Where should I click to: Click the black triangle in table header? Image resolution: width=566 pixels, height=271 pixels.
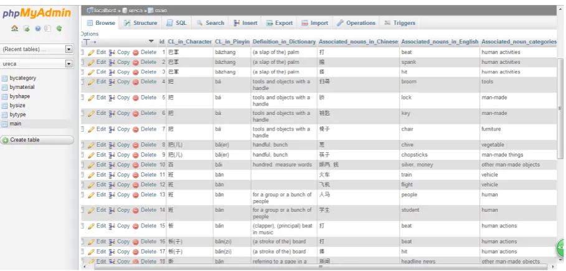151,42
